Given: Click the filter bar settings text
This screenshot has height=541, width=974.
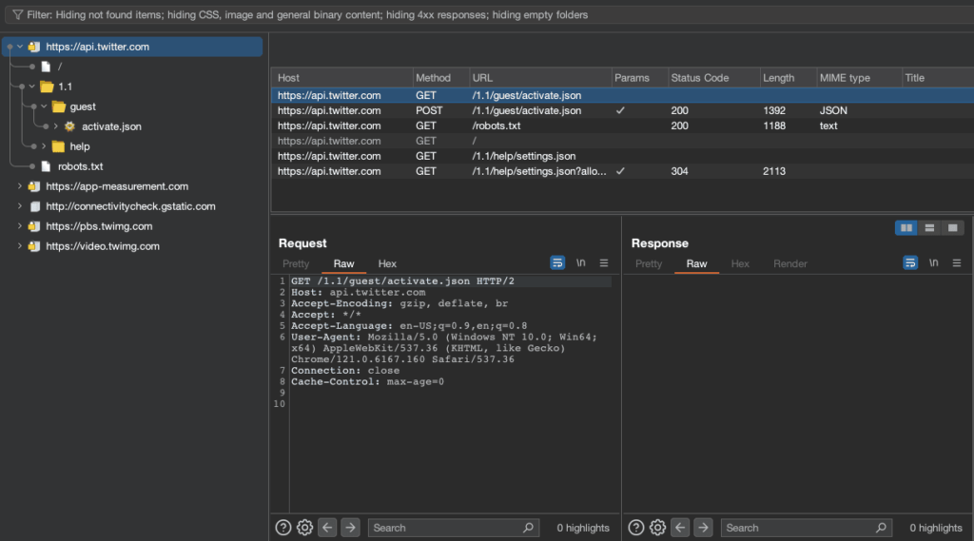Looking at the screenshot, I should click(x=307, y=15).
